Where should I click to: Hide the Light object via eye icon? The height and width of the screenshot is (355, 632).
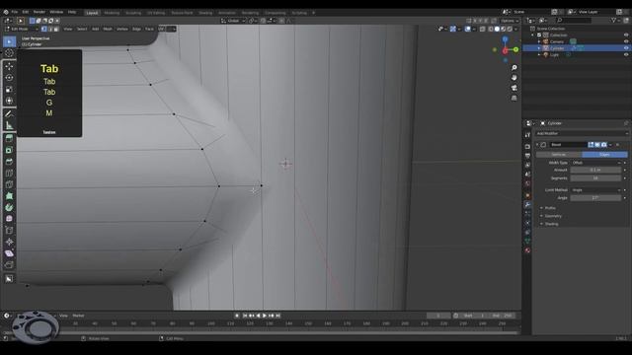click(x=626, y=54)
